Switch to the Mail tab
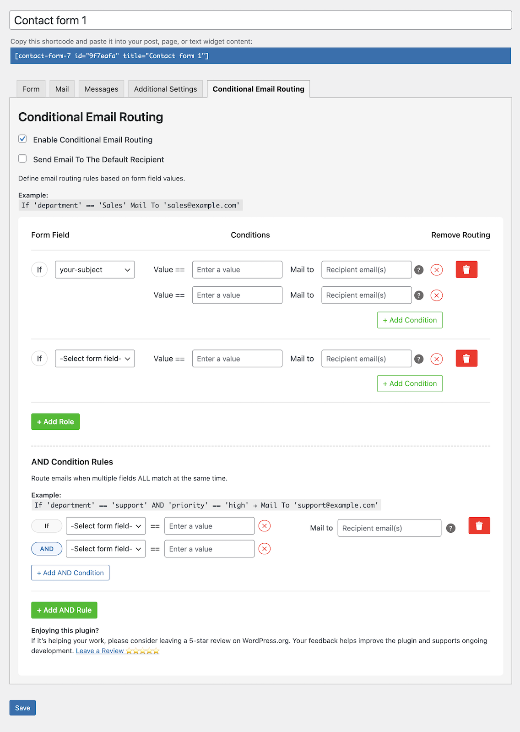Viewport: 520px width, 732px height. (62, 89)
